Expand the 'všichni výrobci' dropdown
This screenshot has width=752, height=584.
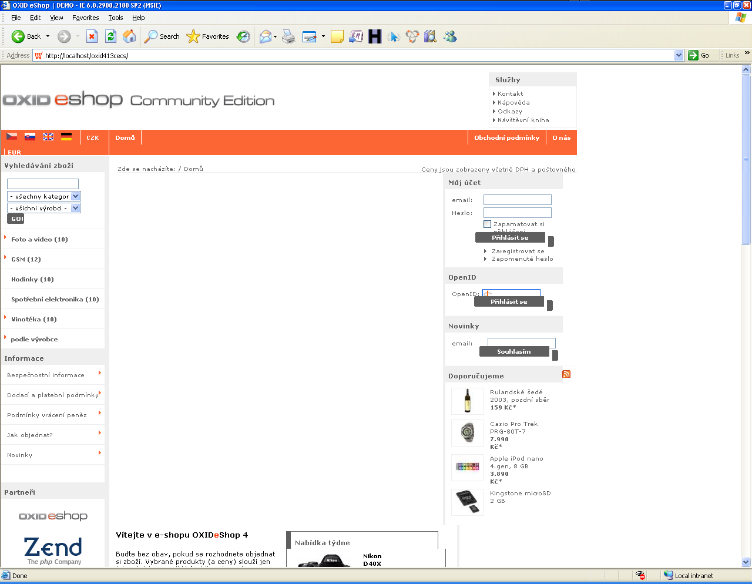click(x=76, y=208)
